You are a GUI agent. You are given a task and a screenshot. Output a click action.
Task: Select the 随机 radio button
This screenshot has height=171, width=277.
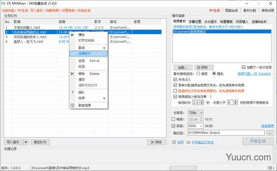coord(214,74)
